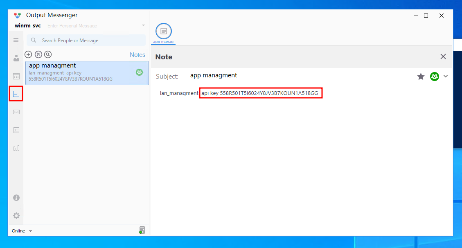Open the Calendar sidebar icon
Viewport: 462px width, 248px height.
16,76
